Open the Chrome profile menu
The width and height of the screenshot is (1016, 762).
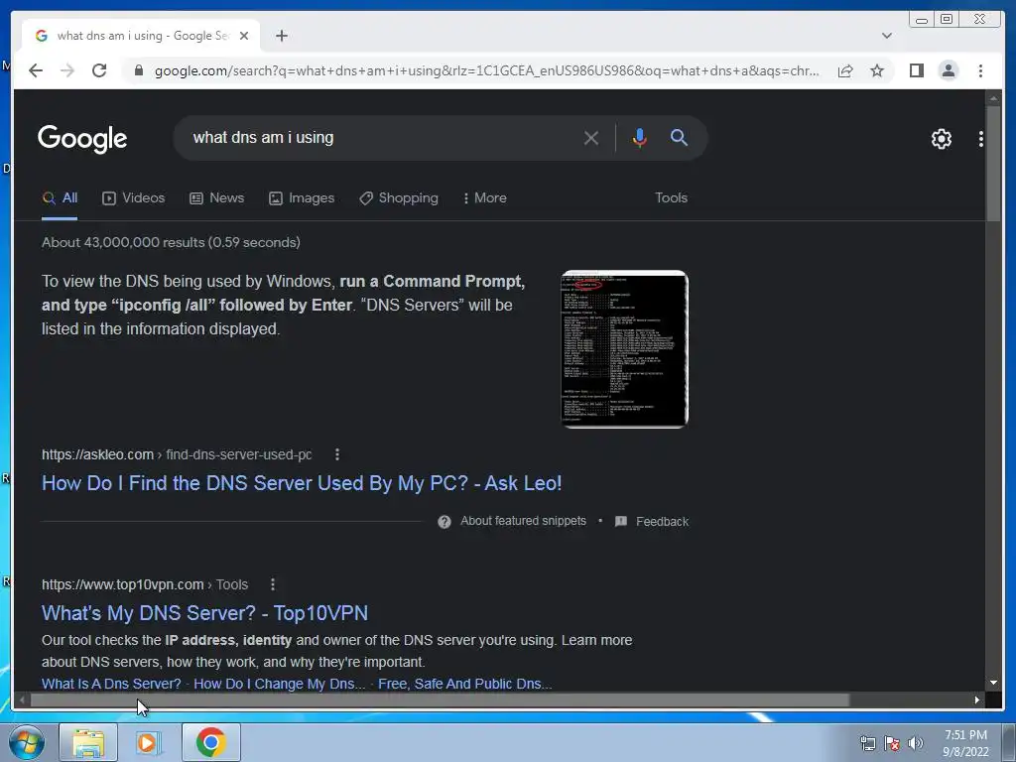[948, 70]
